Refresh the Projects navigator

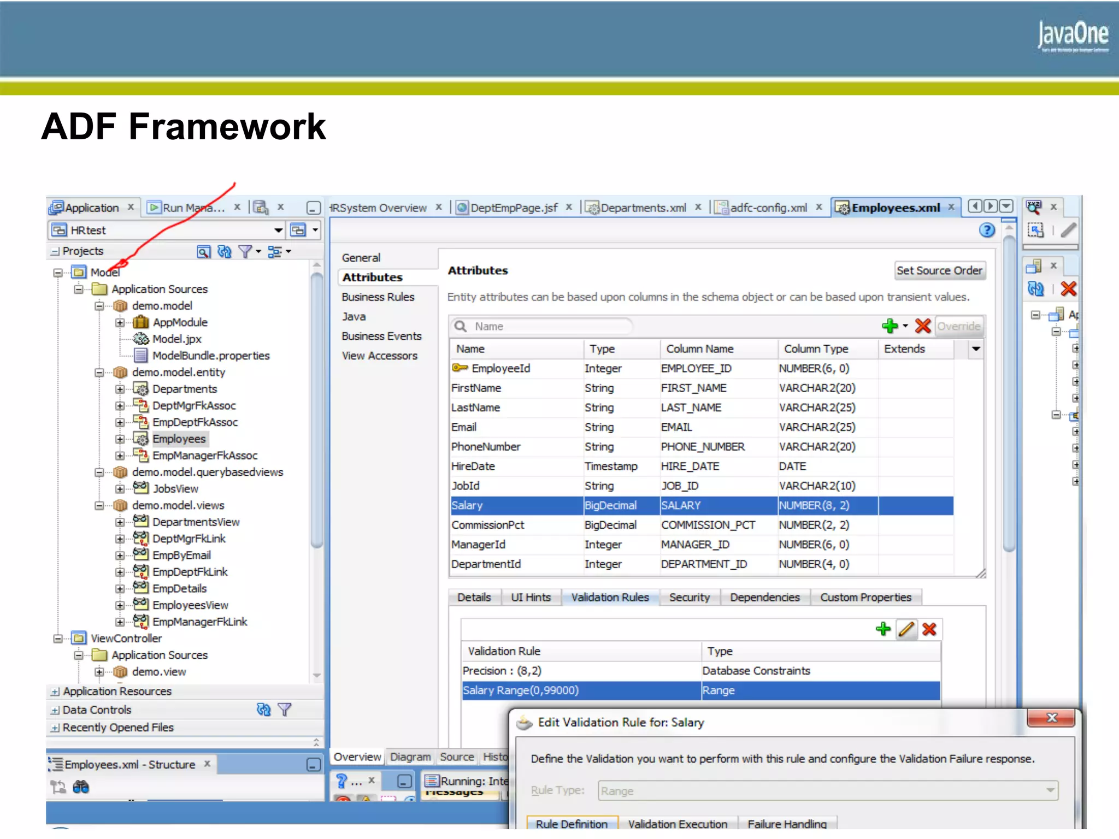pyautogui.click(x=225, y=251)
